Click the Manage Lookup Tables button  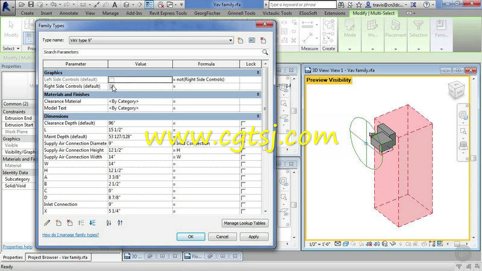point(245,223)
